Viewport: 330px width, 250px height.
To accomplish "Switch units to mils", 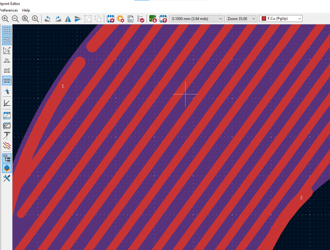I will 7,70.
